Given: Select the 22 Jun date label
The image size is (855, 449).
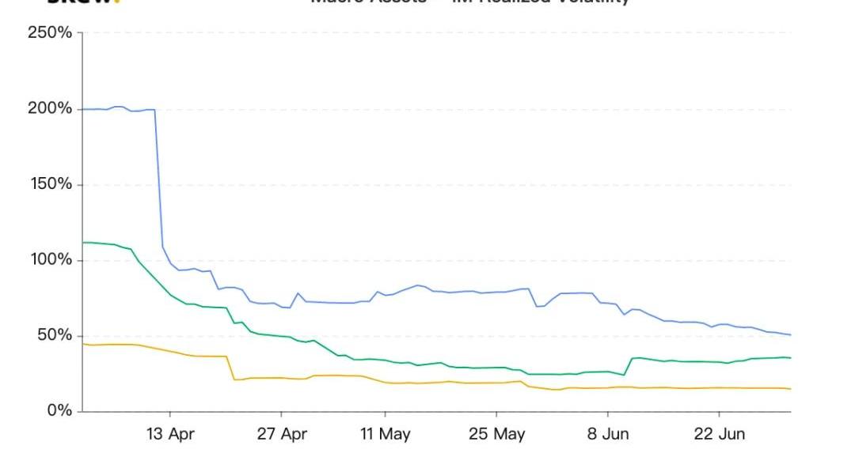Looking at the screenshot, I should (x=719, y=434).
